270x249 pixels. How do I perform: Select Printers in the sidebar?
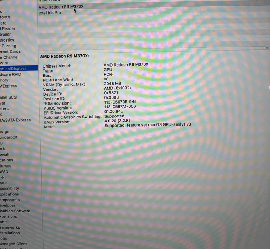[x=4, y=109]
